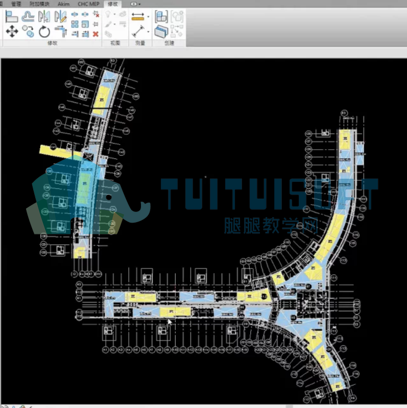Click the Displace Elements icon in View panel
Image resolution: width=407 pixels, height=408 pixels.
point(123,14)
